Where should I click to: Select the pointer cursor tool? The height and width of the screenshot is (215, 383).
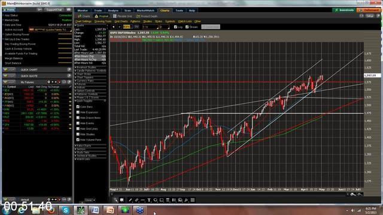[x=115, y=200]
